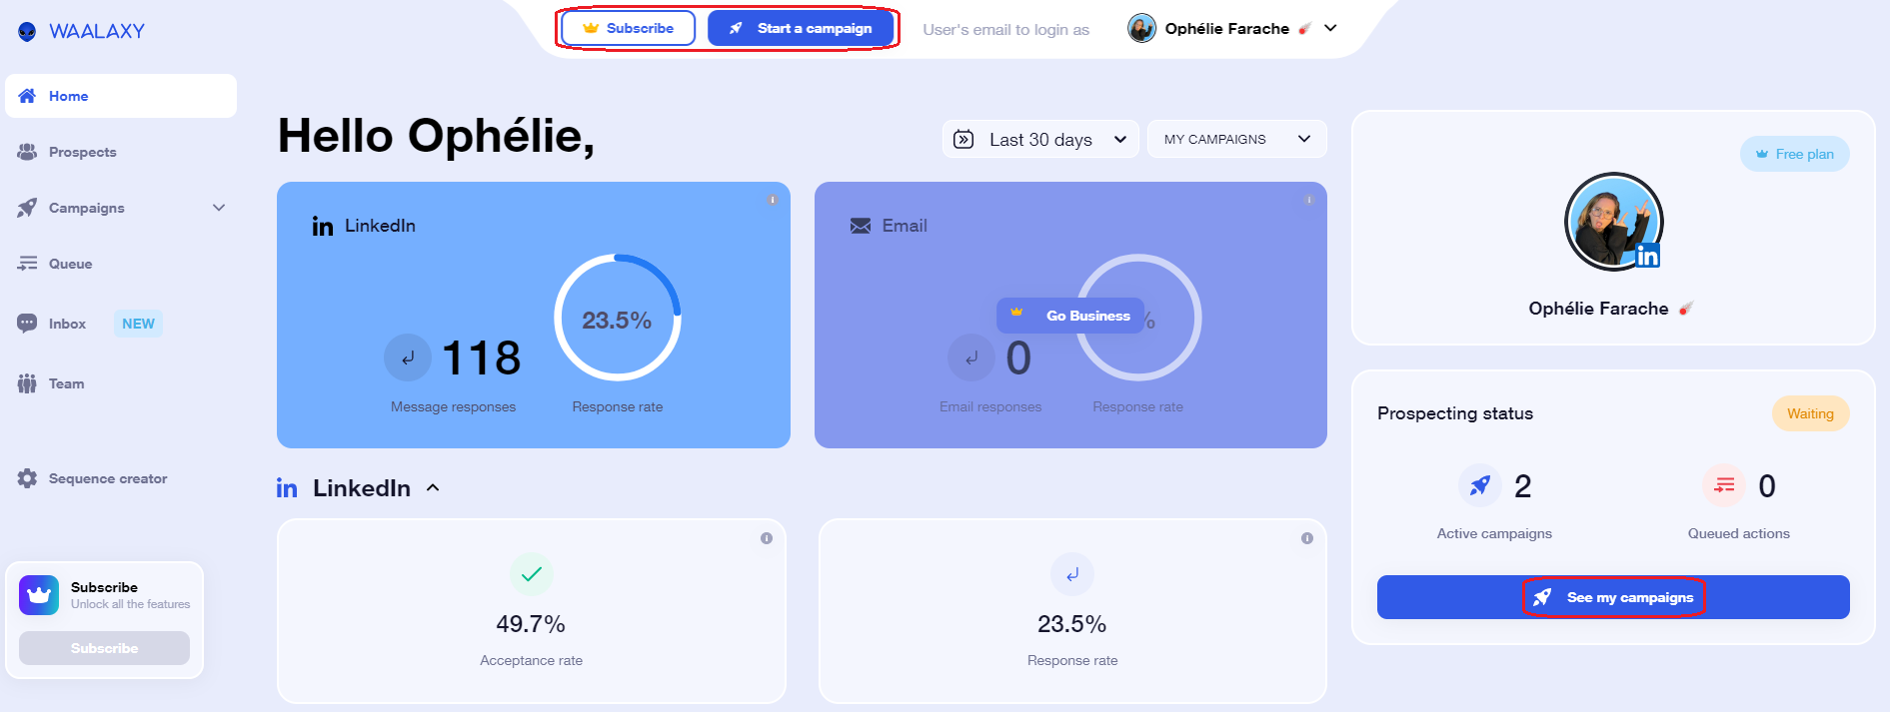This screenshot has width=1890, height=712.
Task: Open Campaigns in the sidebar
Action: (x=87, y=208)
